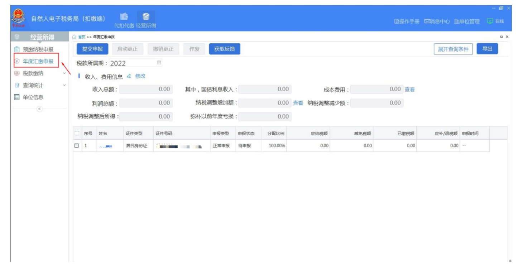Click the 撤销更正 button
Viewport: 528px width, 280px height.
coord(163,49)
